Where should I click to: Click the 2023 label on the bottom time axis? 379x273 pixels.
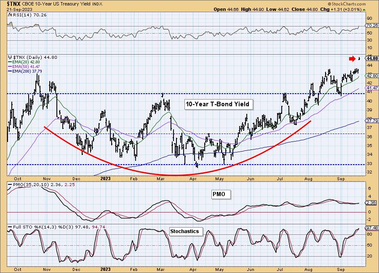[105, 269]
